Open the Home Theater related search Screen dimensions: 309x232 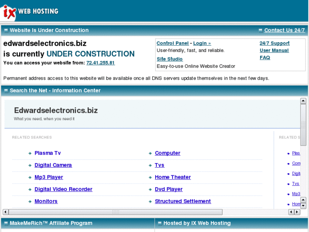click(x=173, y=178)
